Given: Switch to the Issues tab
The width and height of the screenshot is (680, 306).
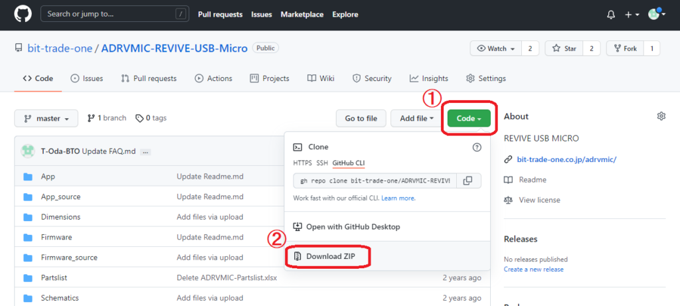Looking at the screenshot, I should click(x=86, y=78).
